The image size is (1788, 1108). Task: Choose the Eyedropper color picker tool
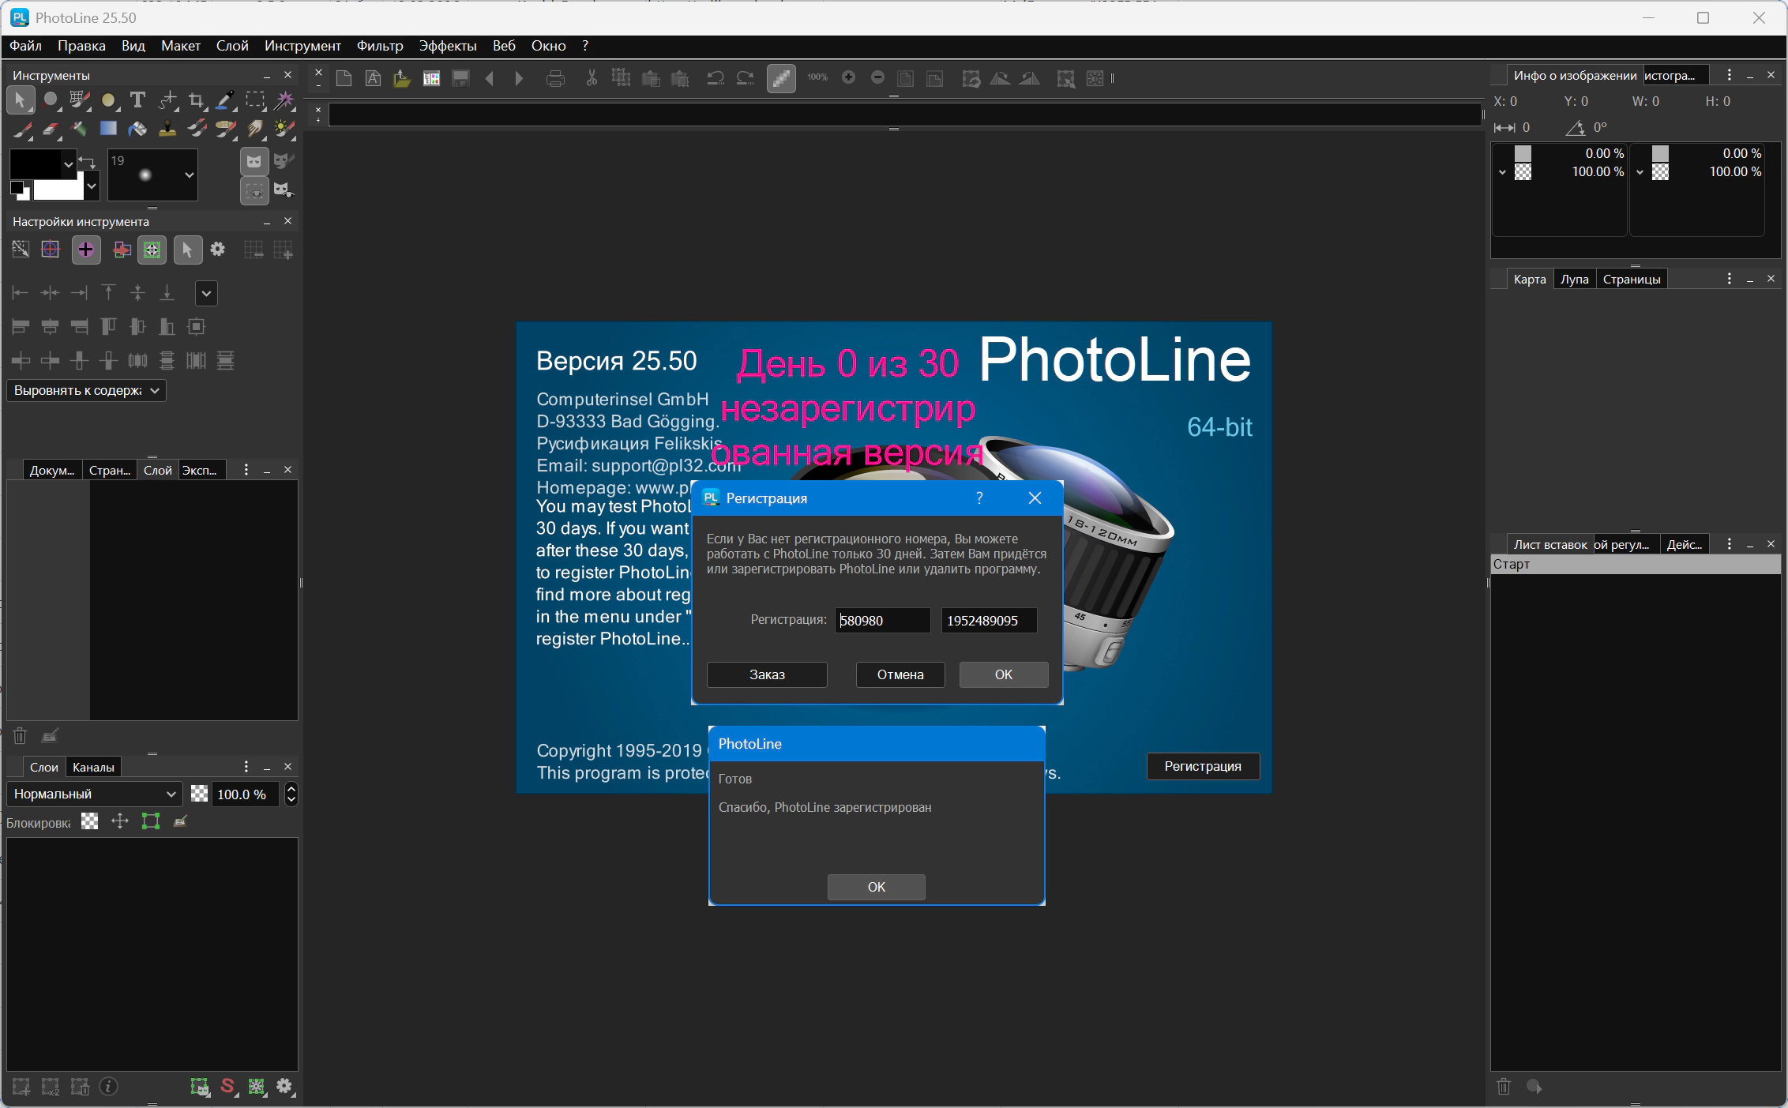click(x=226, y=100)
